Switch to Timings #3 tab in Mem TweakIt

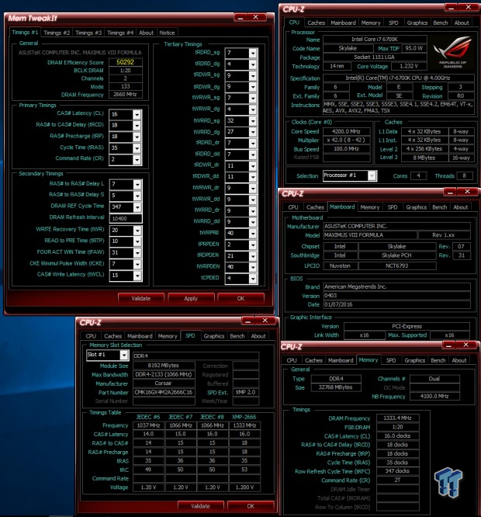pyautogui.click(x=88, y=33)
